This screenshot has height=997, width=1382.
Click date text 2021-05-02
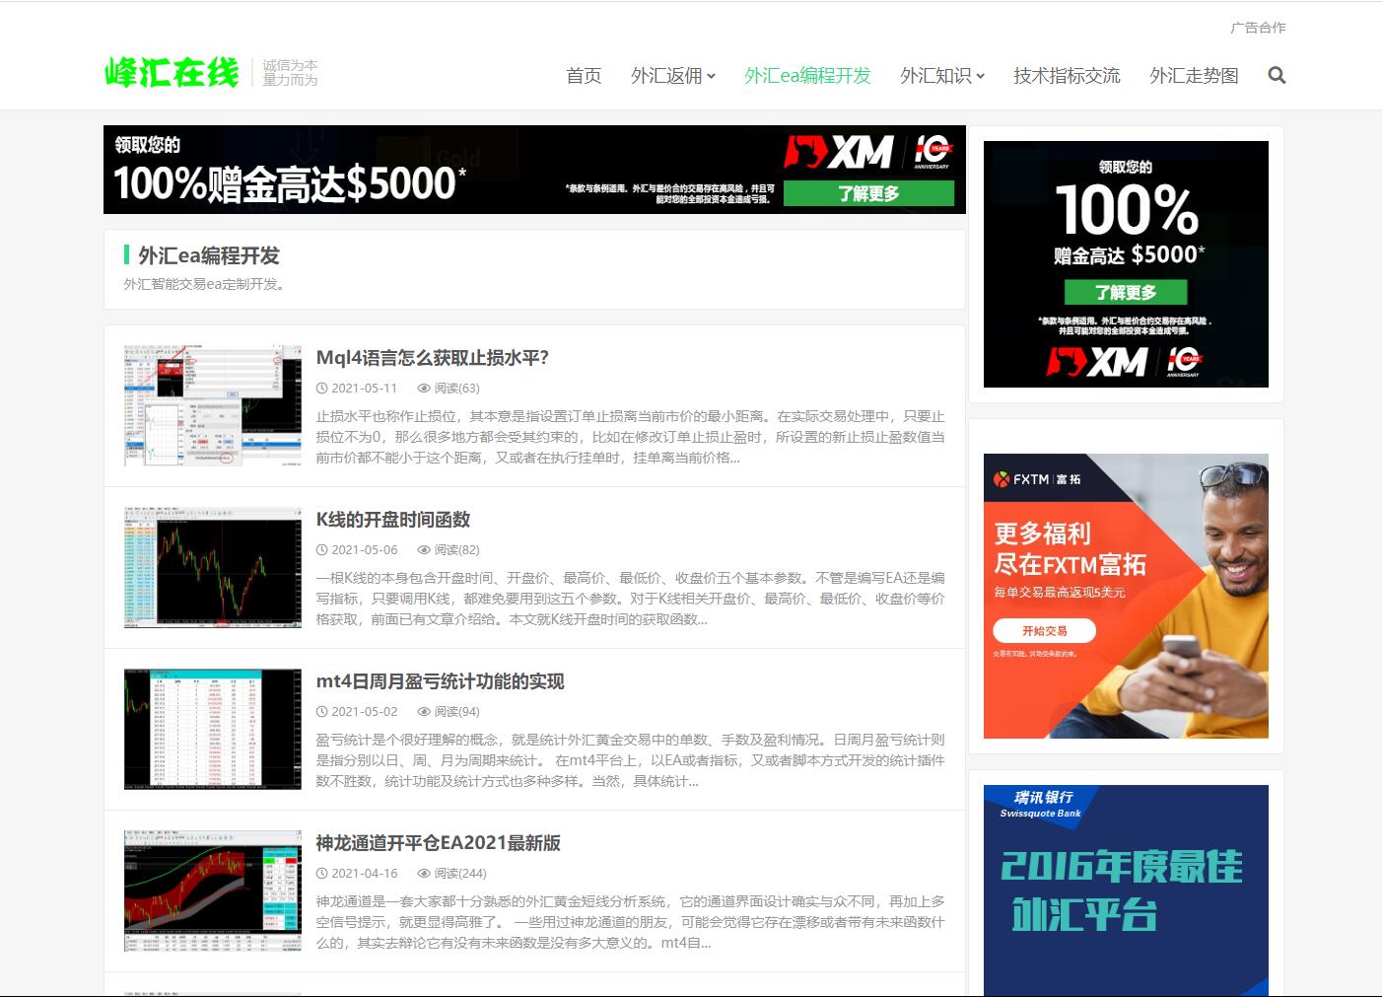[365, 712]
